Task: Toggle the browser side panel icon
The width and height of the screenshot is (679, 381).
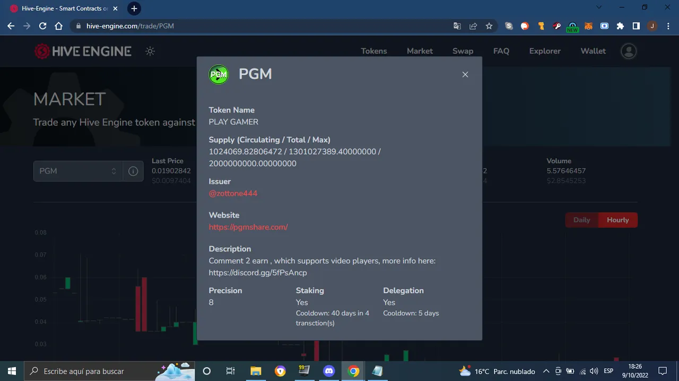Action: pyautogui.click(x=636, y=26)
